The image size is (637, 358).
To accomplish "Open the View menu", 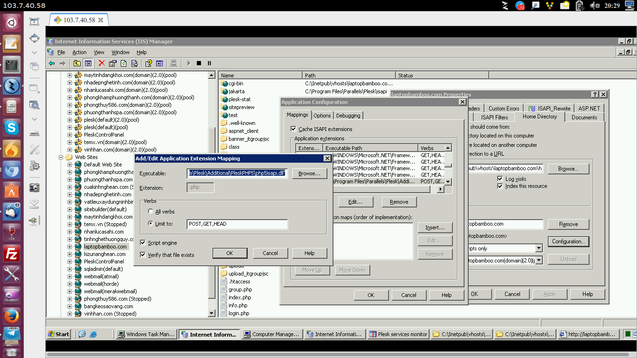I will click(99, 52).
